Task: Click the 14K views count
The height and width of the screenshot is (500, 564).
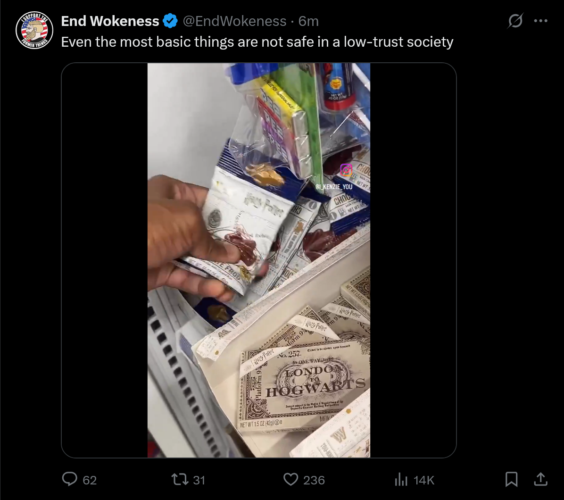Action: pyautogui.click(x=424, y=480)
